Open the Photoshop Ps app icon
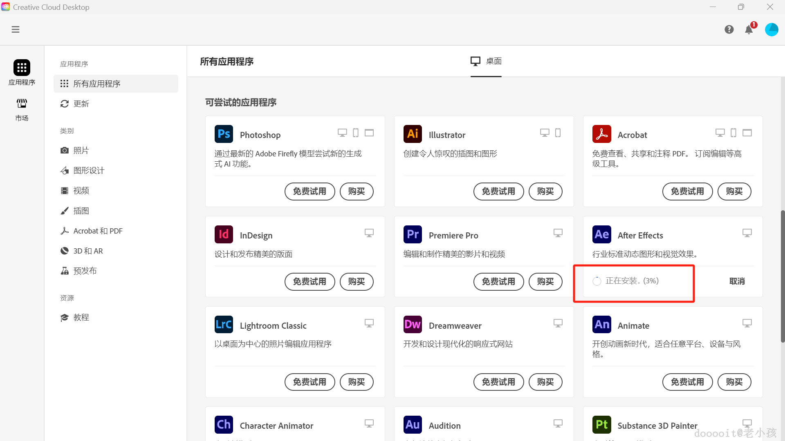 pyautogui.click(x=224, y=134)
